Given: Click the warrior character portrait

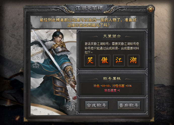Looking at the screenshot, I should tap(53, 72).
